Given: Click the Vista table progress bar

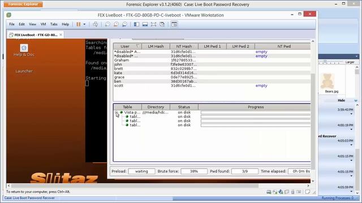Looking at the screenshot, I should pyautogui.click(x=256, y=112).
